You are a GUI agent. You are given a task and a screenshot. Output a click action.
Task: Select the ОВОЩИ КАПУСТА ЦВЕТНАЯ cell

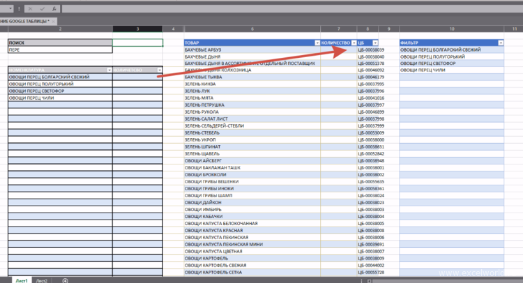[x=252, y=252]
